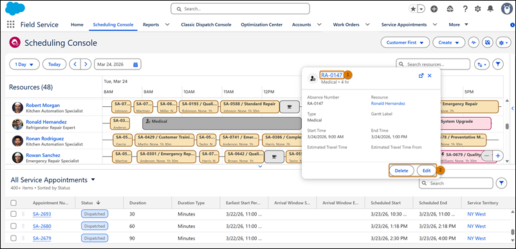Go to previous day arrow
Image resolution: width=516 pixels, height=249 pixels.
(75, 64)
